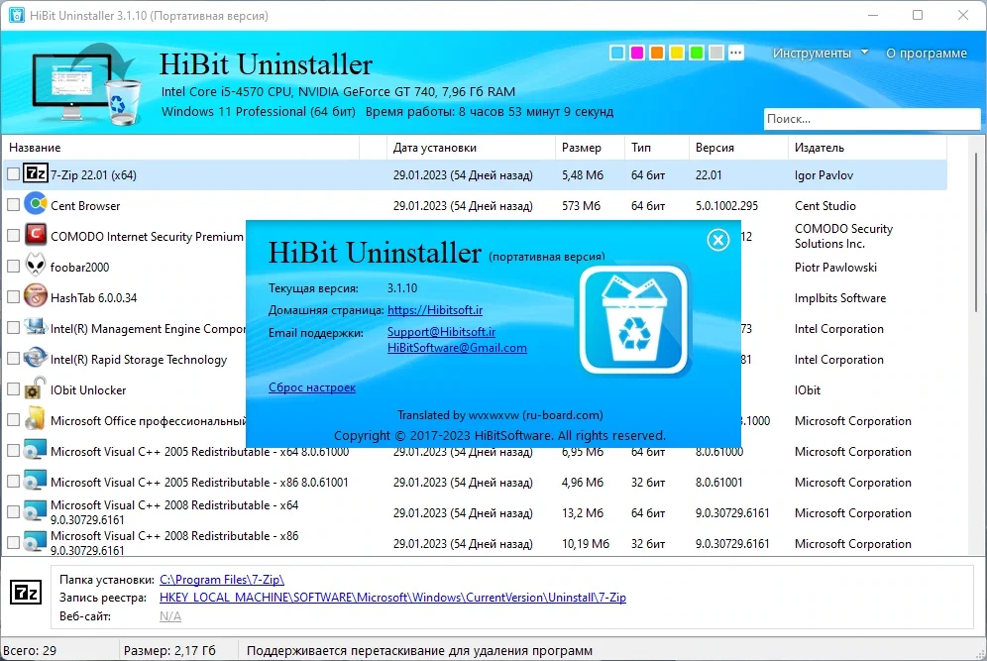Open the https://Hibitsoft.ir homepage link
The height and width of the screenshot is (661, 987).
[x=435, y=310]
